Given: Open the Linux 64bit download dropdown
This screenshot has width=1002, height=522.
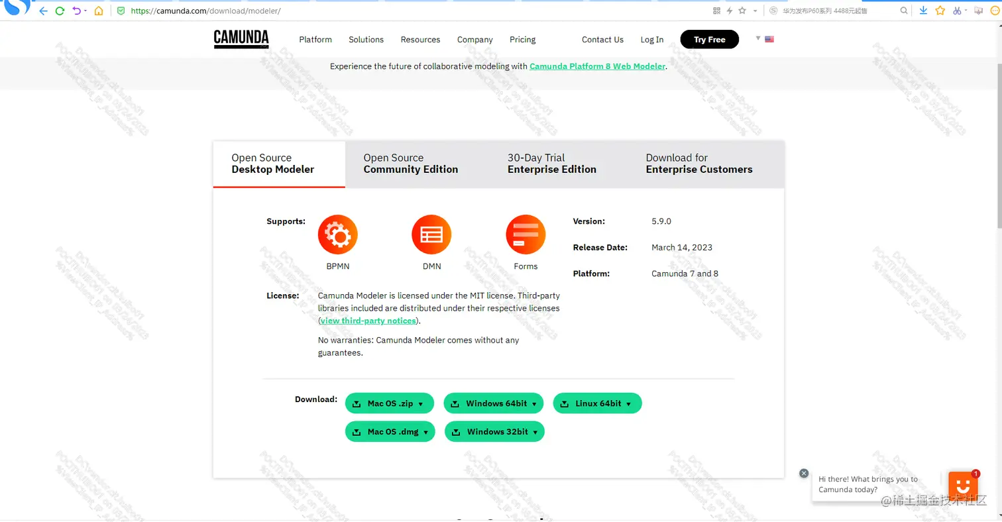Looking at the screenshot, I should click(598, 403).
